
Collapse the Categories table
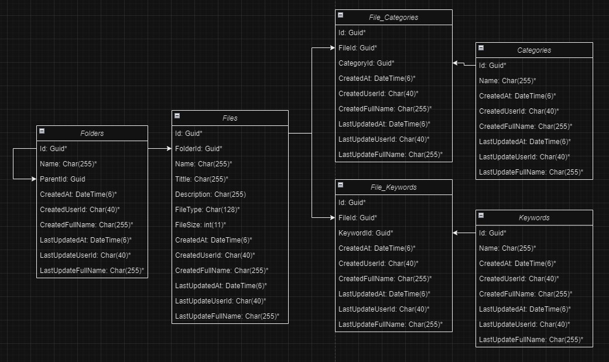click(x=481, y=48)
